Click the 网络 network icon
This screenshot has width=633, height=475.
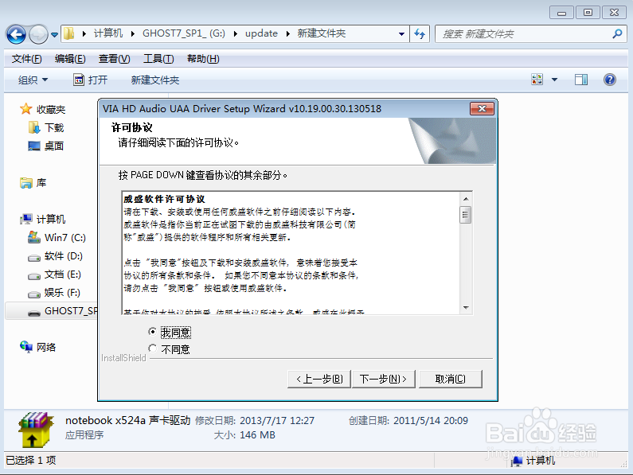26,347
